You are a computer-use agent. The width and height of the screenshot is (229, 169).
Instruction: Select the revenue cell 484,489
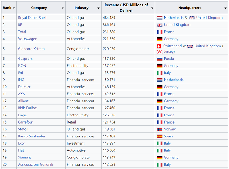click(x=109, y=18)
